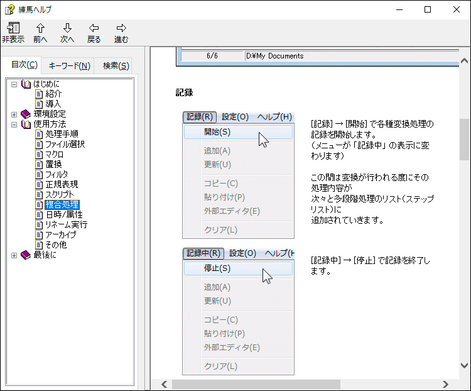The image size is (471, 391).
Task: Collapse the はじめに tree node
Action: point(14,84)
